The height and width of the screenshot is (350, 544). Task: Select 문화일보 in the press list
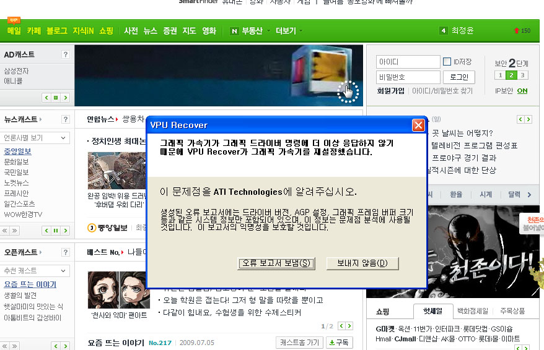tap(16, 161)
